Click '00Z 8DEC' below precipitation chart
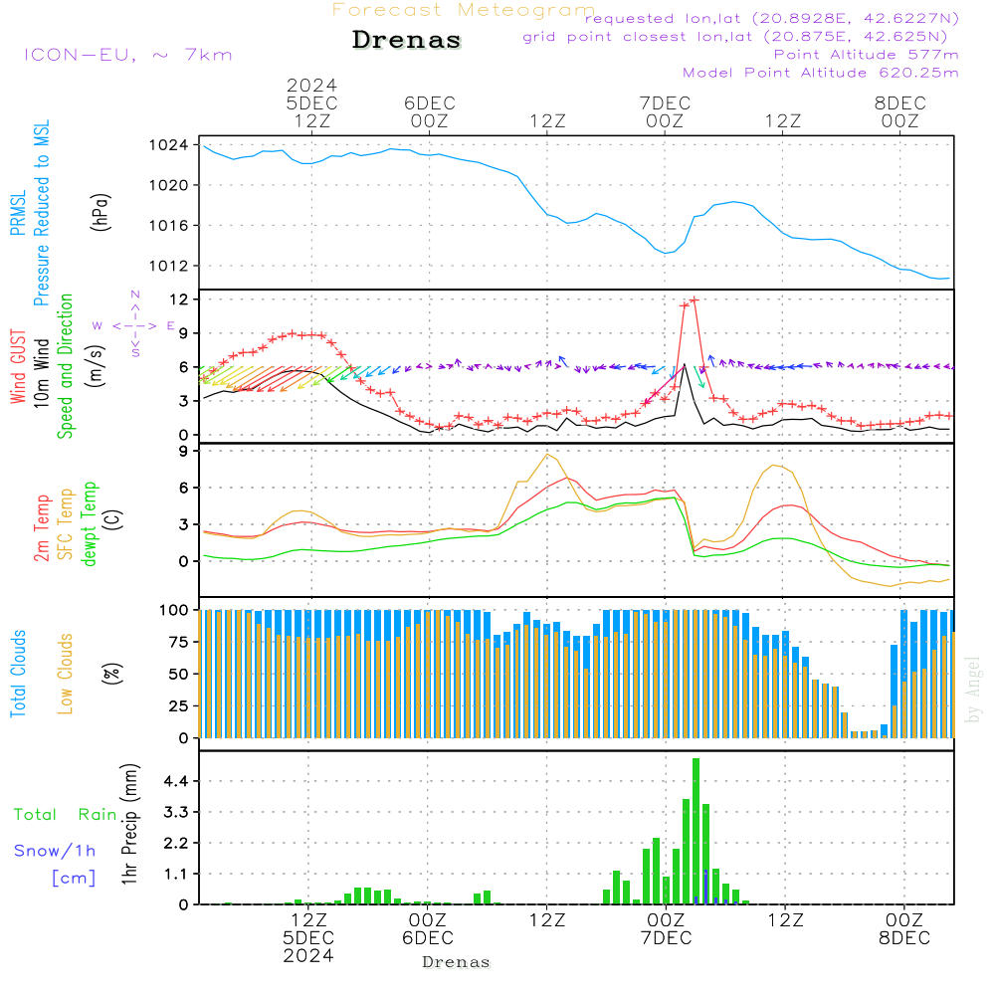 (x=904, y=928)
